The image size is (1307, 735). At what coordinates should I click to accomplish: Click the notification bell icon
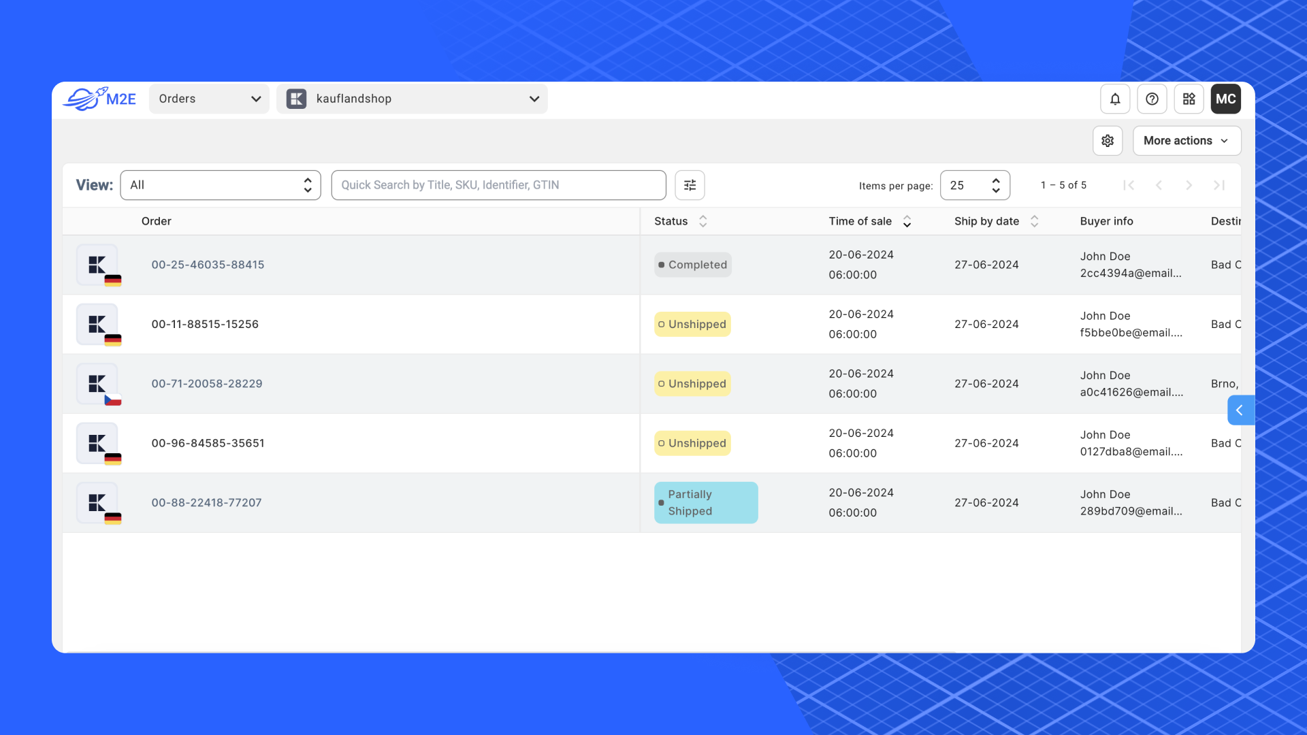(x=1114, y=99)
